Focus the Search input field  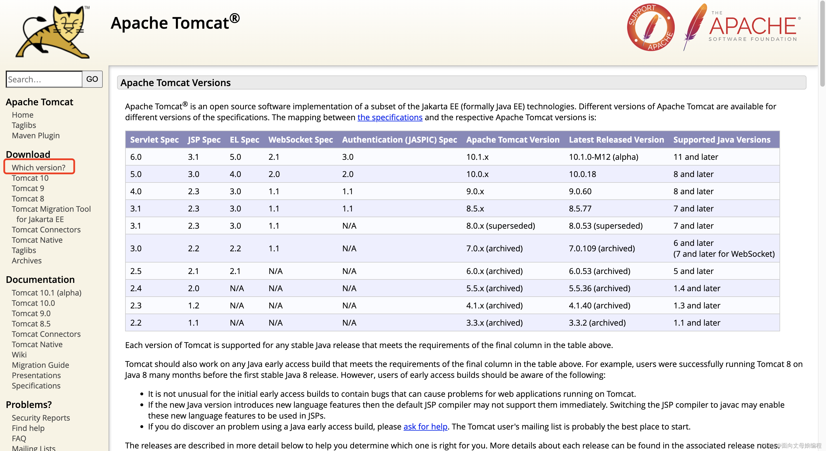click(44, 79)
